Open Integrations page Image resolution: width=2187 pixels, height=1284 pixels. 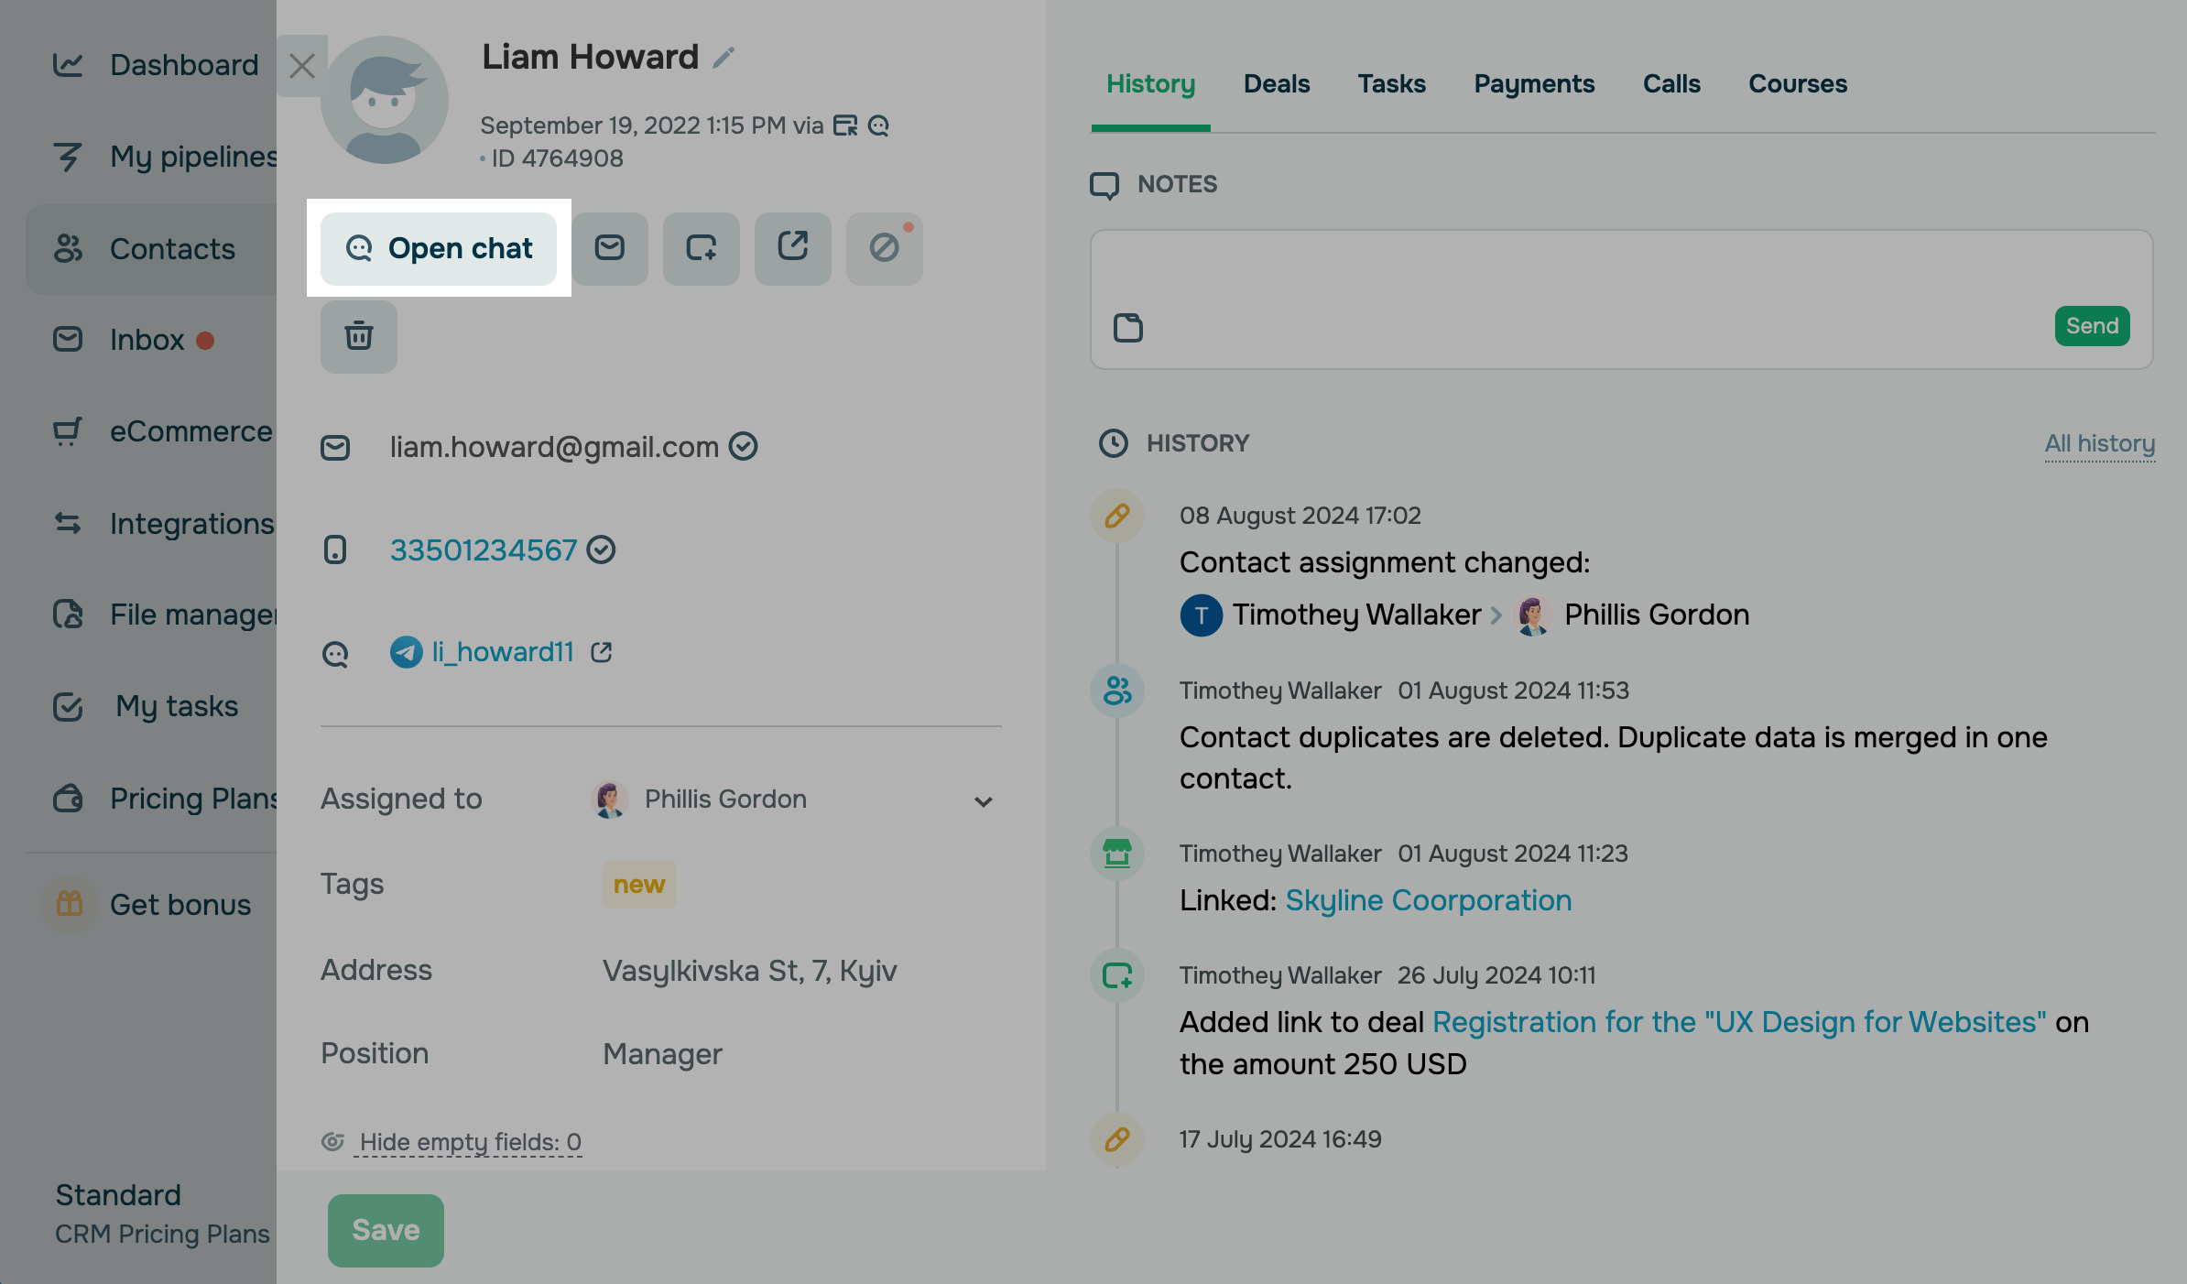191,523
